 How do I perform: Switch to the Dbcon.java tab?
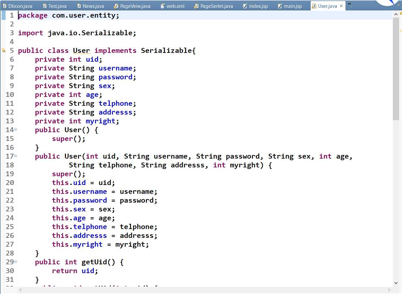pos(18,6)
